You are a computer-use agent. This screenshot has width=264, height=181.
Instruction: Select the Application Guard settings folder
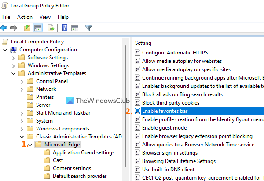[84, 152]
